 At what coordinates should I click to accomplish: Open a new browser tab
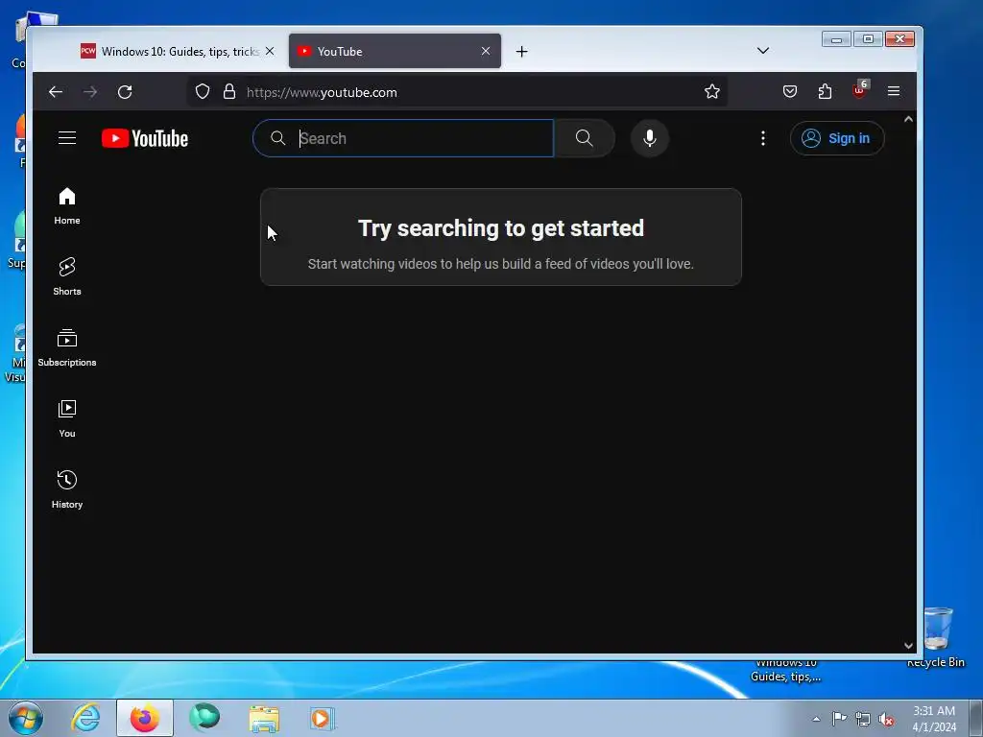pos(521,52)
